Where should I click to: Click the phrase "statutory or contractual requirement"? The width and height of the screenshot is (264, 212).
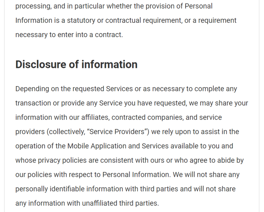tap(121, 21)
